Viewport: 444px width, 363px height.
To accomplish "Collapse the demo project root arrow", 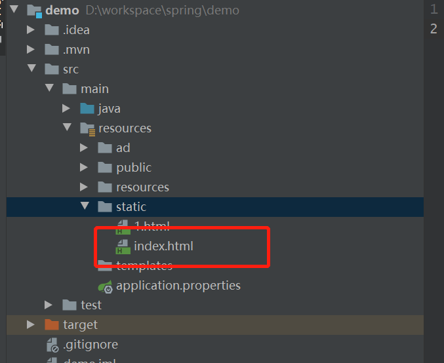I will 14,10.
